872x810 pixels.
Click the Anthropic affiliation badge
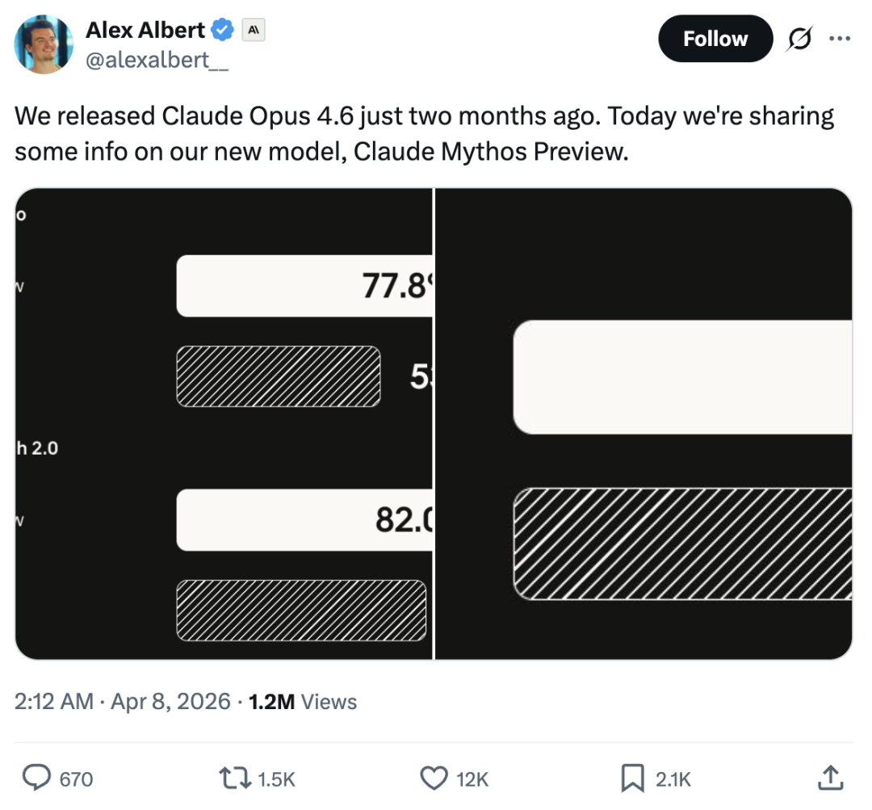pyautogui.click(x=254, y=31)
